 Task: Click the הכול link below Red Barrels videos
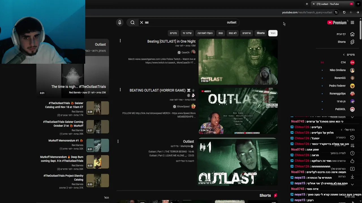(x=107, y=198)
